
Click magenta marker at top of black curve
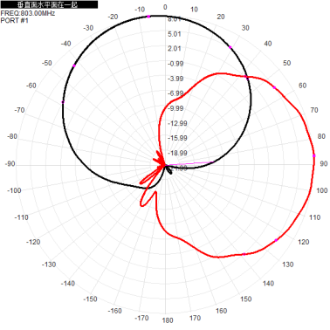pos(148,17)
